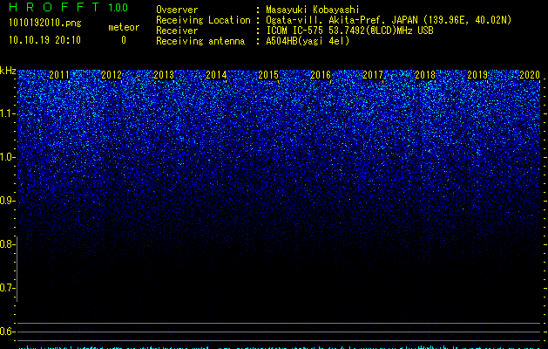The width and height of the screenshot is (548, 349).
Task: Click the date stamp 10.10.19 20:10
Action: [x=44, y=40]
